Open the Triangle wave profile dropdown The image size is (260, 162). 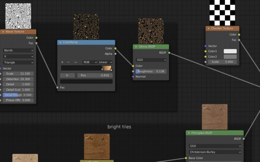tap(18, 62)
